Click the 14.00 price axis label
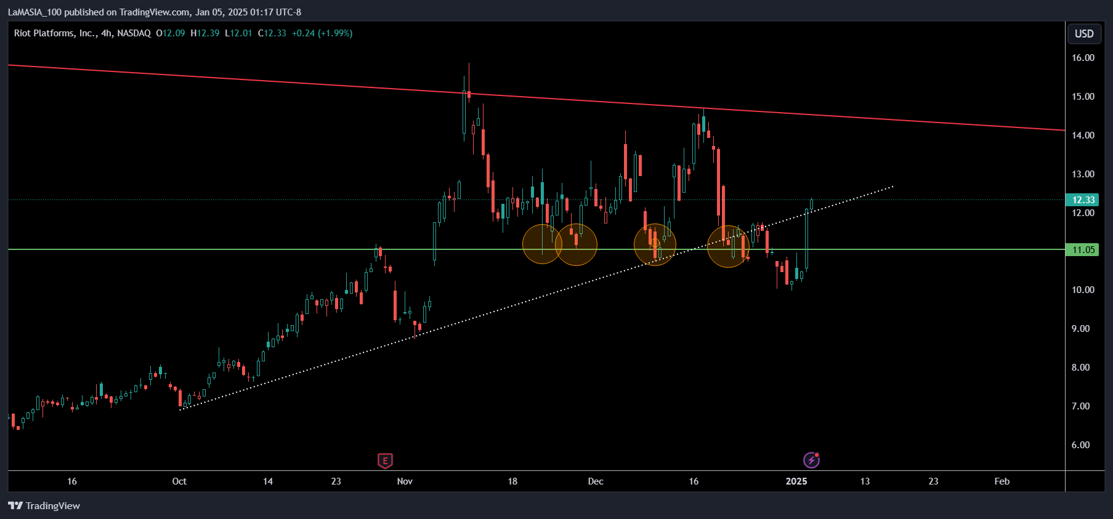This screenshot has width=1113, height=519. pos(1083,135)
